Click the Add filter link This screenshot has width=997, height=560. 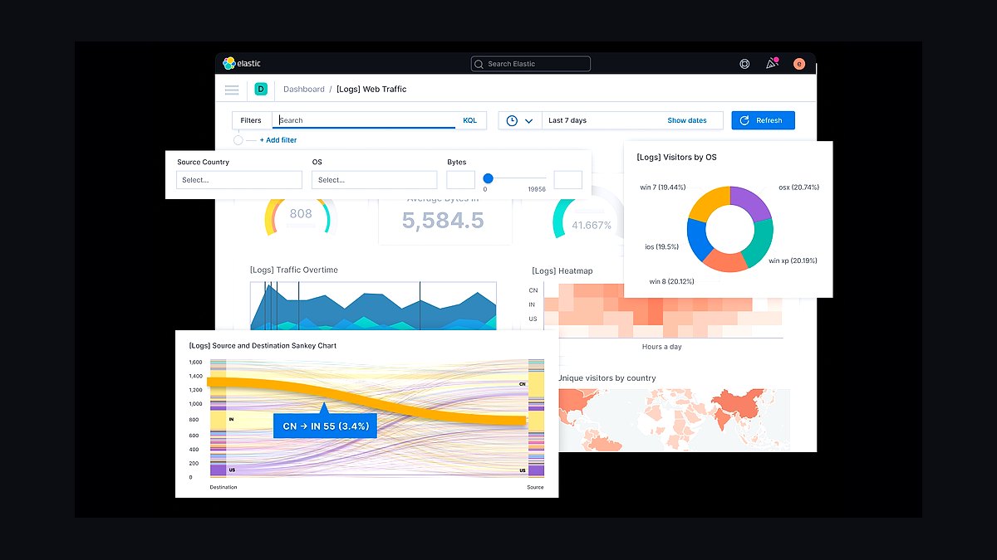point(278,140)
